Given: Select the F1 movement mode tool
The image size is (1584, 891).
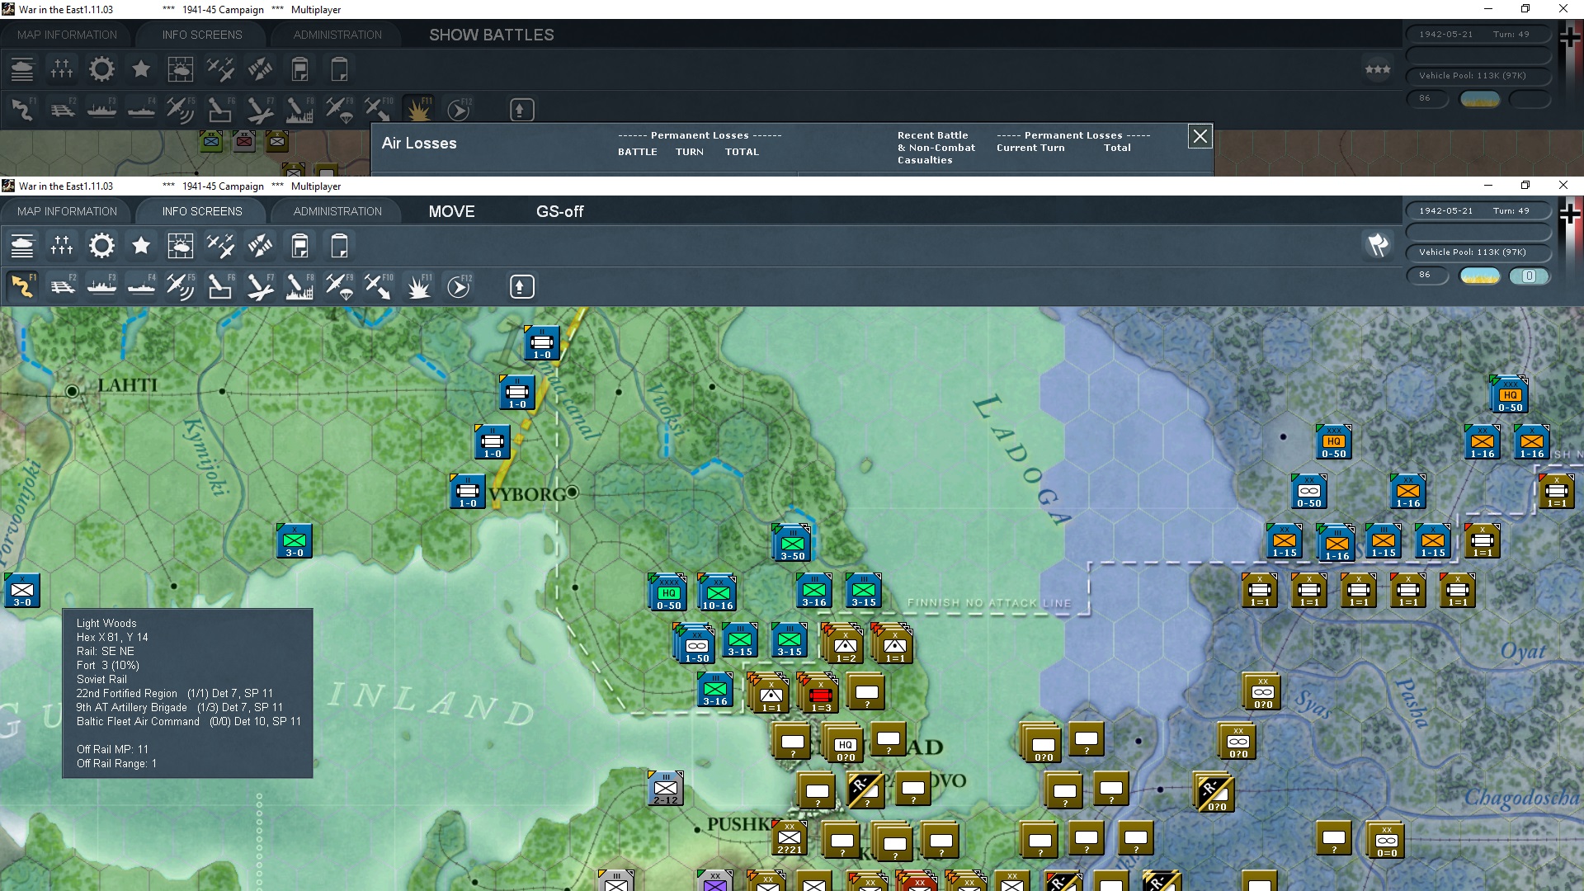Looking at the screenshot, I should tap(22, 286).
